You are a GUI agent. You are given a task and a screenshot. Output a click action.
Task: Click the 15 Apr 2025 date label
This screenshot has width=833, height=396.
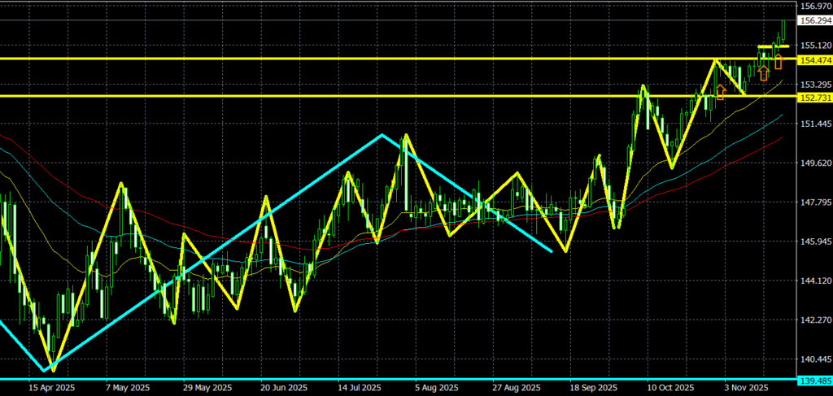click(53, 388)
